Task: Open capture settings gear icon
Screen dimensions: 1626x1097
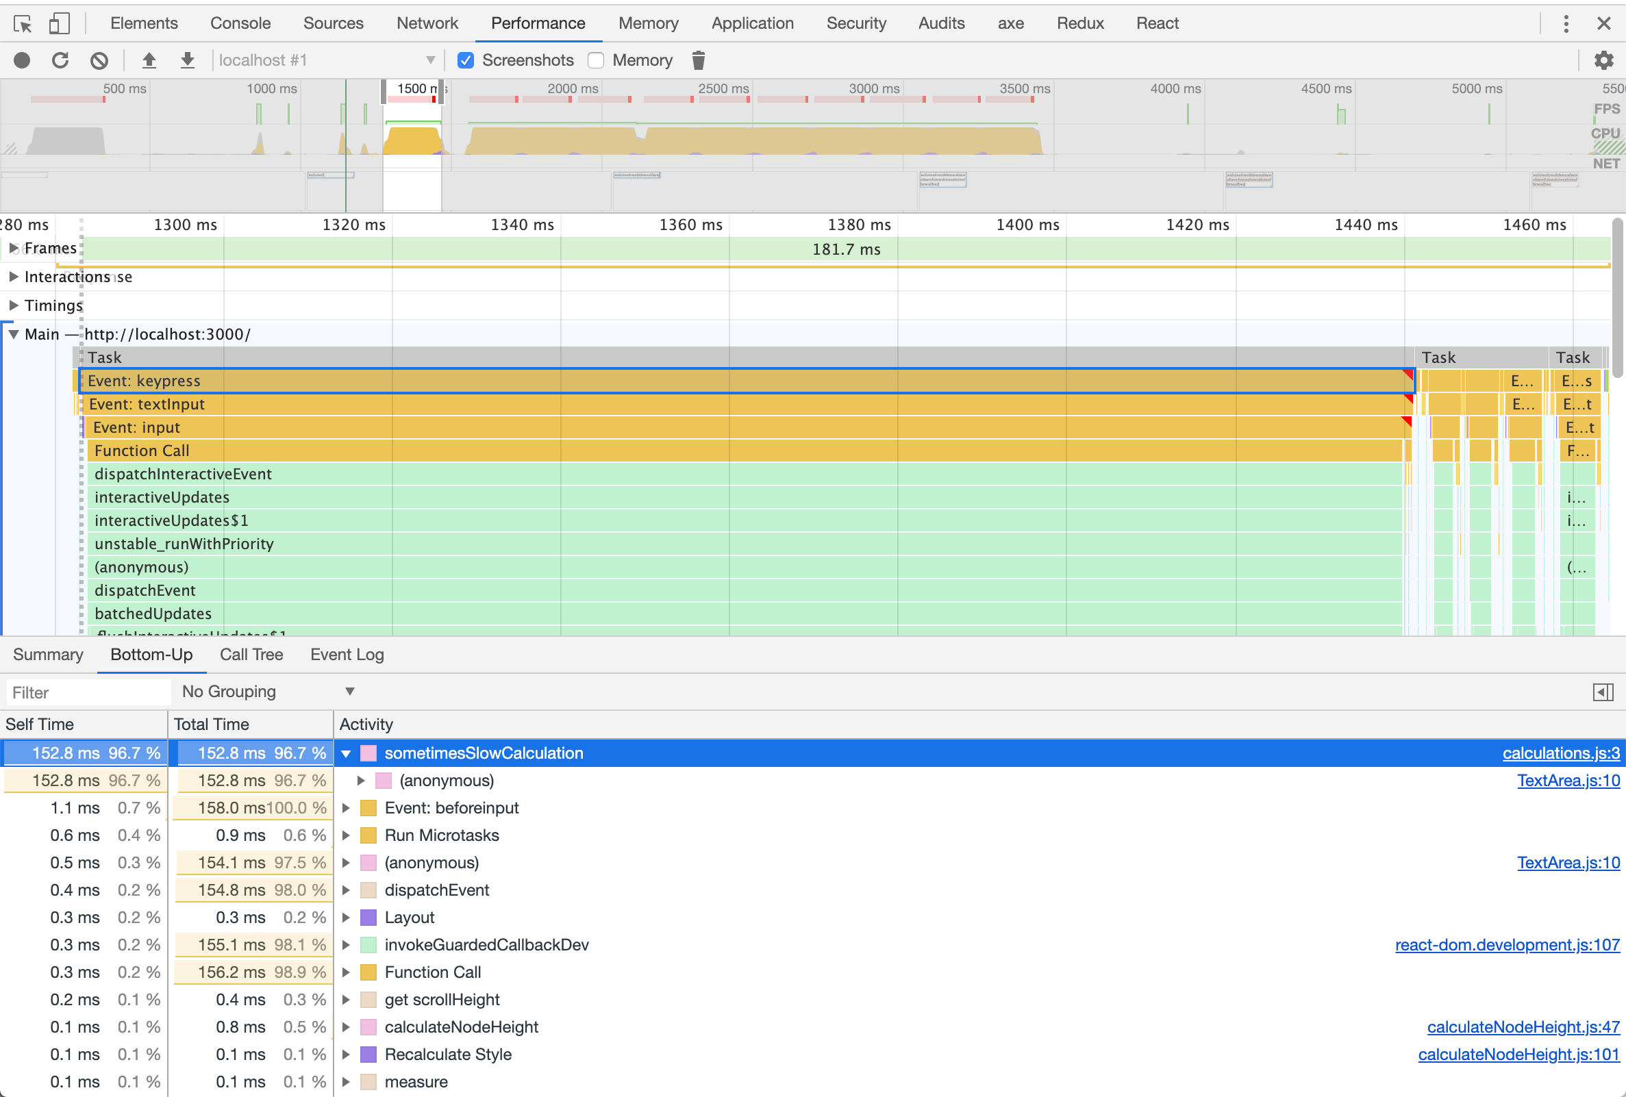Action: 1603,60
